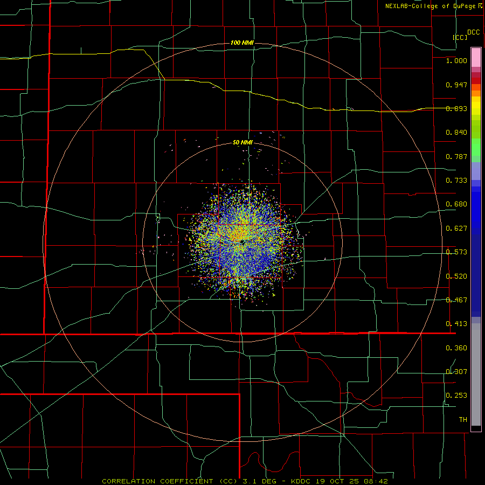Click the 0.840 scale value
The image size is (485, 485).
tap(456, 133)
